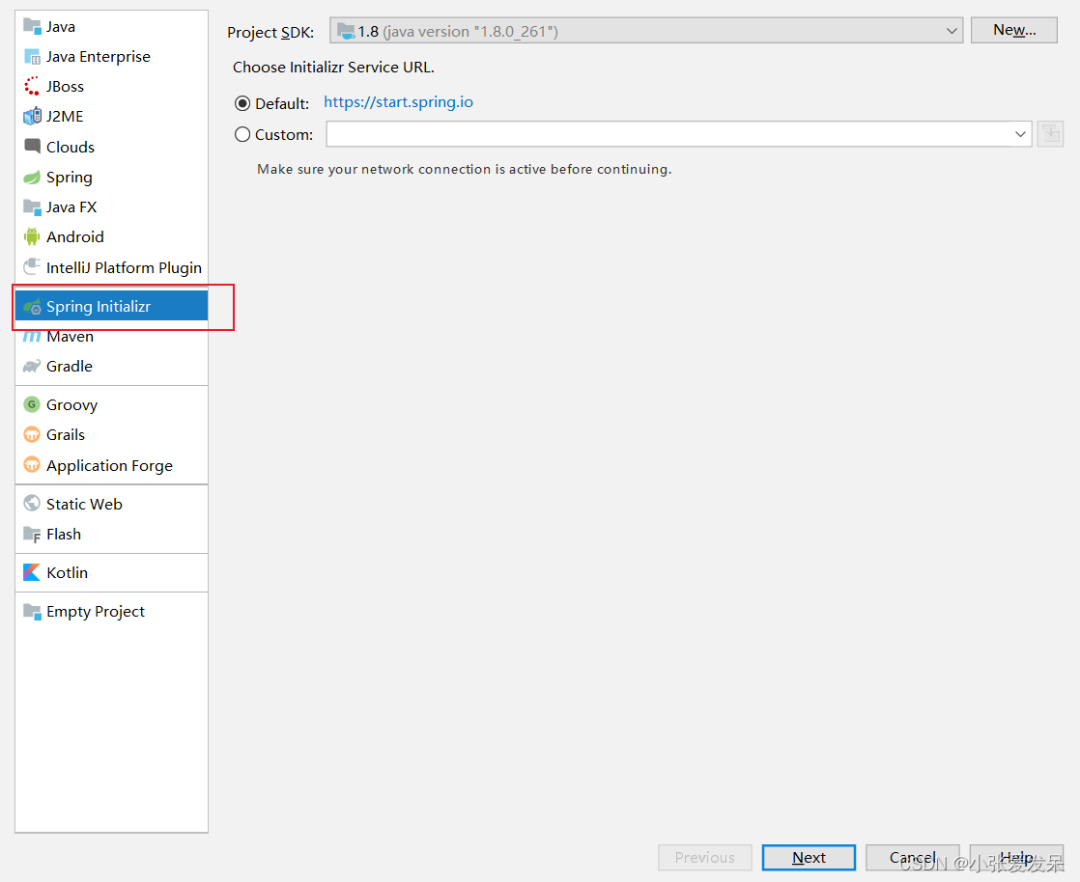Click the New SDK button
The image size is (1080, 882).
[x=1013, y=30]
